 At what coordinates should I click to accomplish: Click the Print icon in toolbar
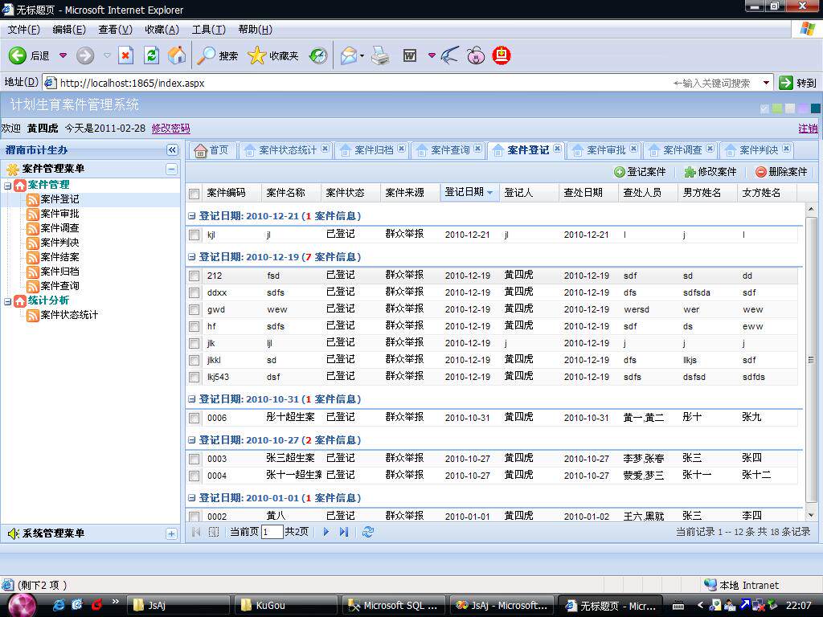point(380,55)
